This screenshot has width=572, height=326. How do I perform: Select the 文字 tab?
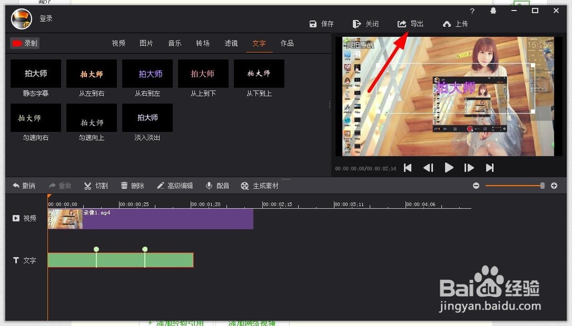click(259, 43)
